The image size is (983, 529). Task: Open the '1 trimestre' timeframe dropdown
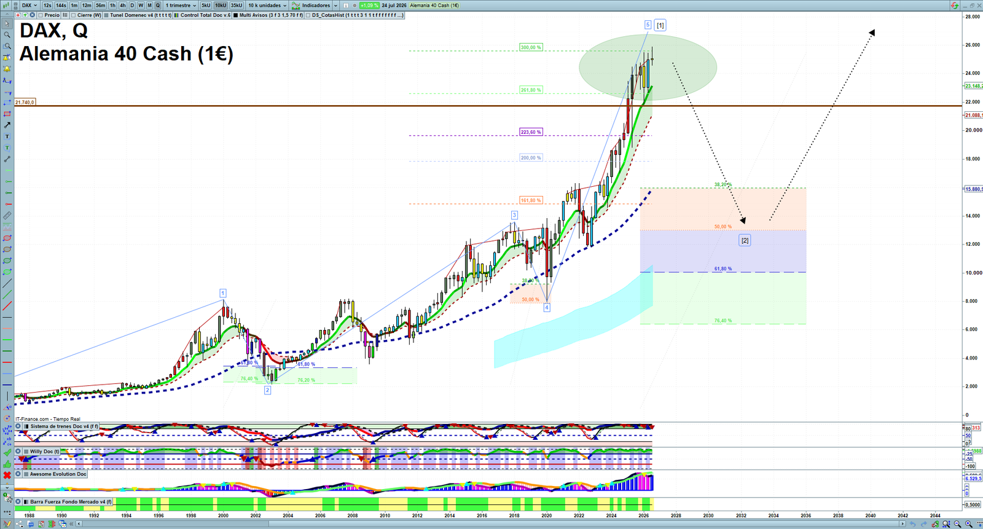(180, 6)
